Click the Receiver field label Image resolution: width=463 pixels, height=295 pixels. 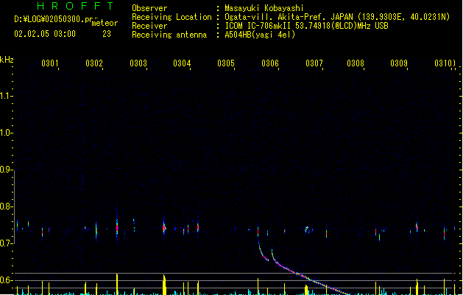click(x=149, y=26)
